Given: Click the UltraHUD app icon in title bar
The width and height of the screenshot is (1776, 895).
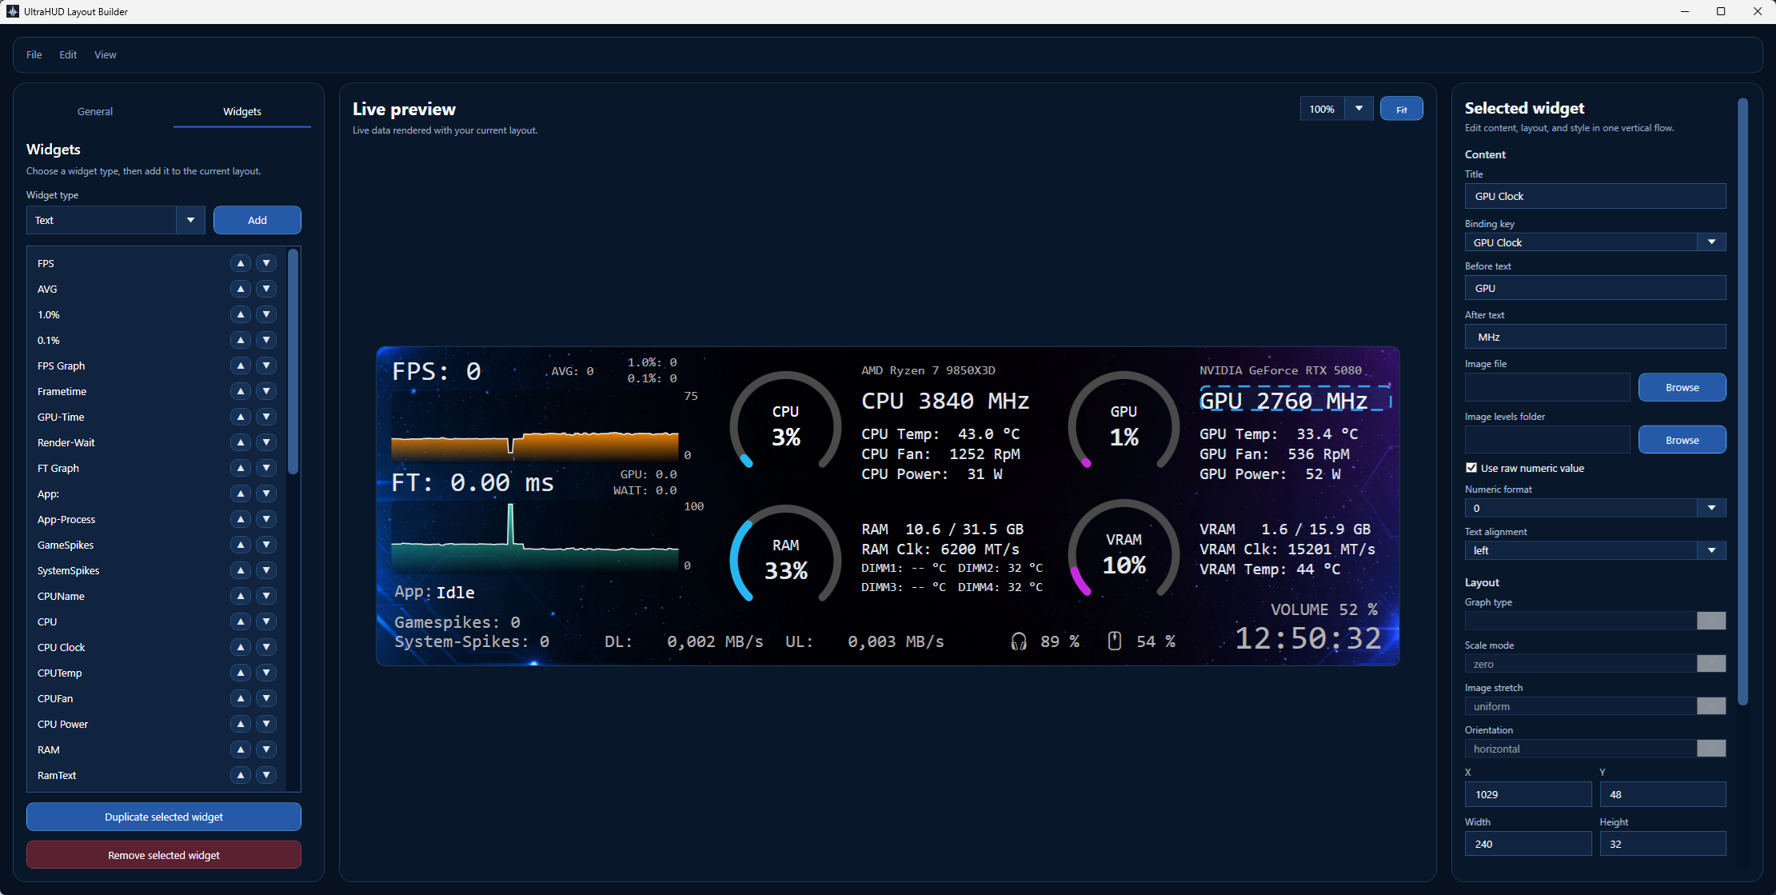Looking at the screenshot, I should coord(12,11).
